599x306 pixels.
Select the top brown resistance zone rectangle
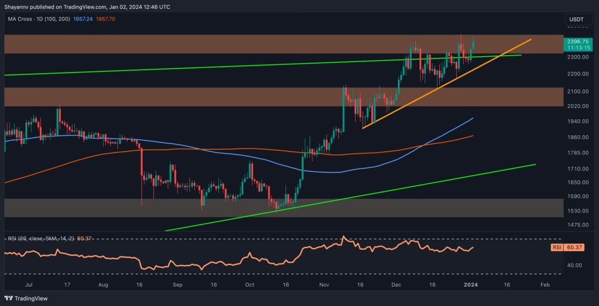[x=234, y=44]
